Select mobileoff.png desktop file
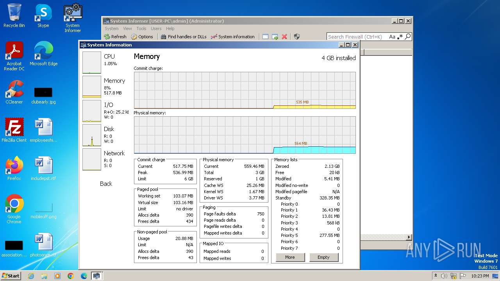500x281 pixels. tap(43, 210)
